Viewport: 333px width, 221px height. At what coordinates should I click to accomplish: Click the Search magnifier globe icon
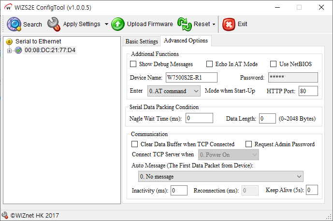click(x=14, y=24)
